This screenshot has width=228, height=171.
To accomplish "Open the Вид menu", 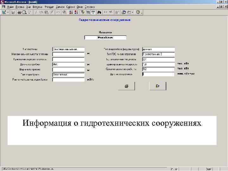I will coord(28,7).
